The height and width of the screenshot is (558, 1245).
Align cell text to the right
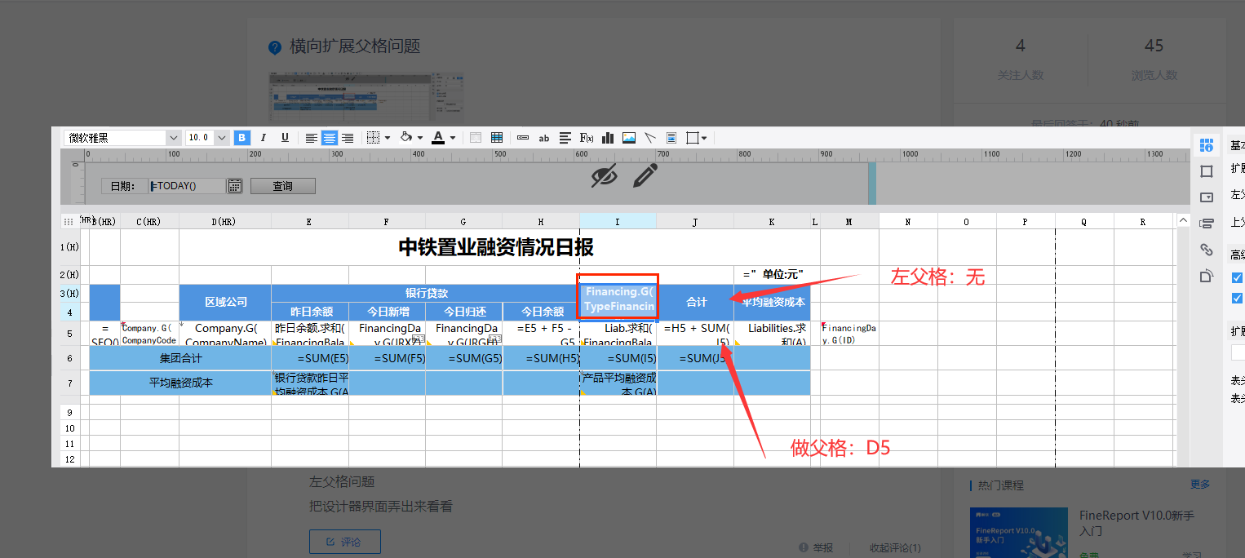[348, 138]
